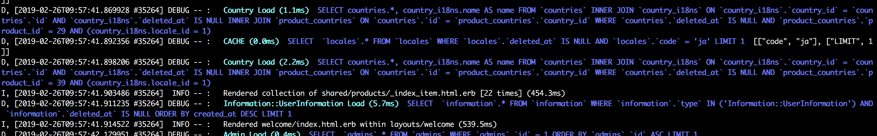Click 'Rendered welcome/index.html.erb within layouts/welcome' text
The width and height of the screenshot is (877, 136).
pos(338,124)
